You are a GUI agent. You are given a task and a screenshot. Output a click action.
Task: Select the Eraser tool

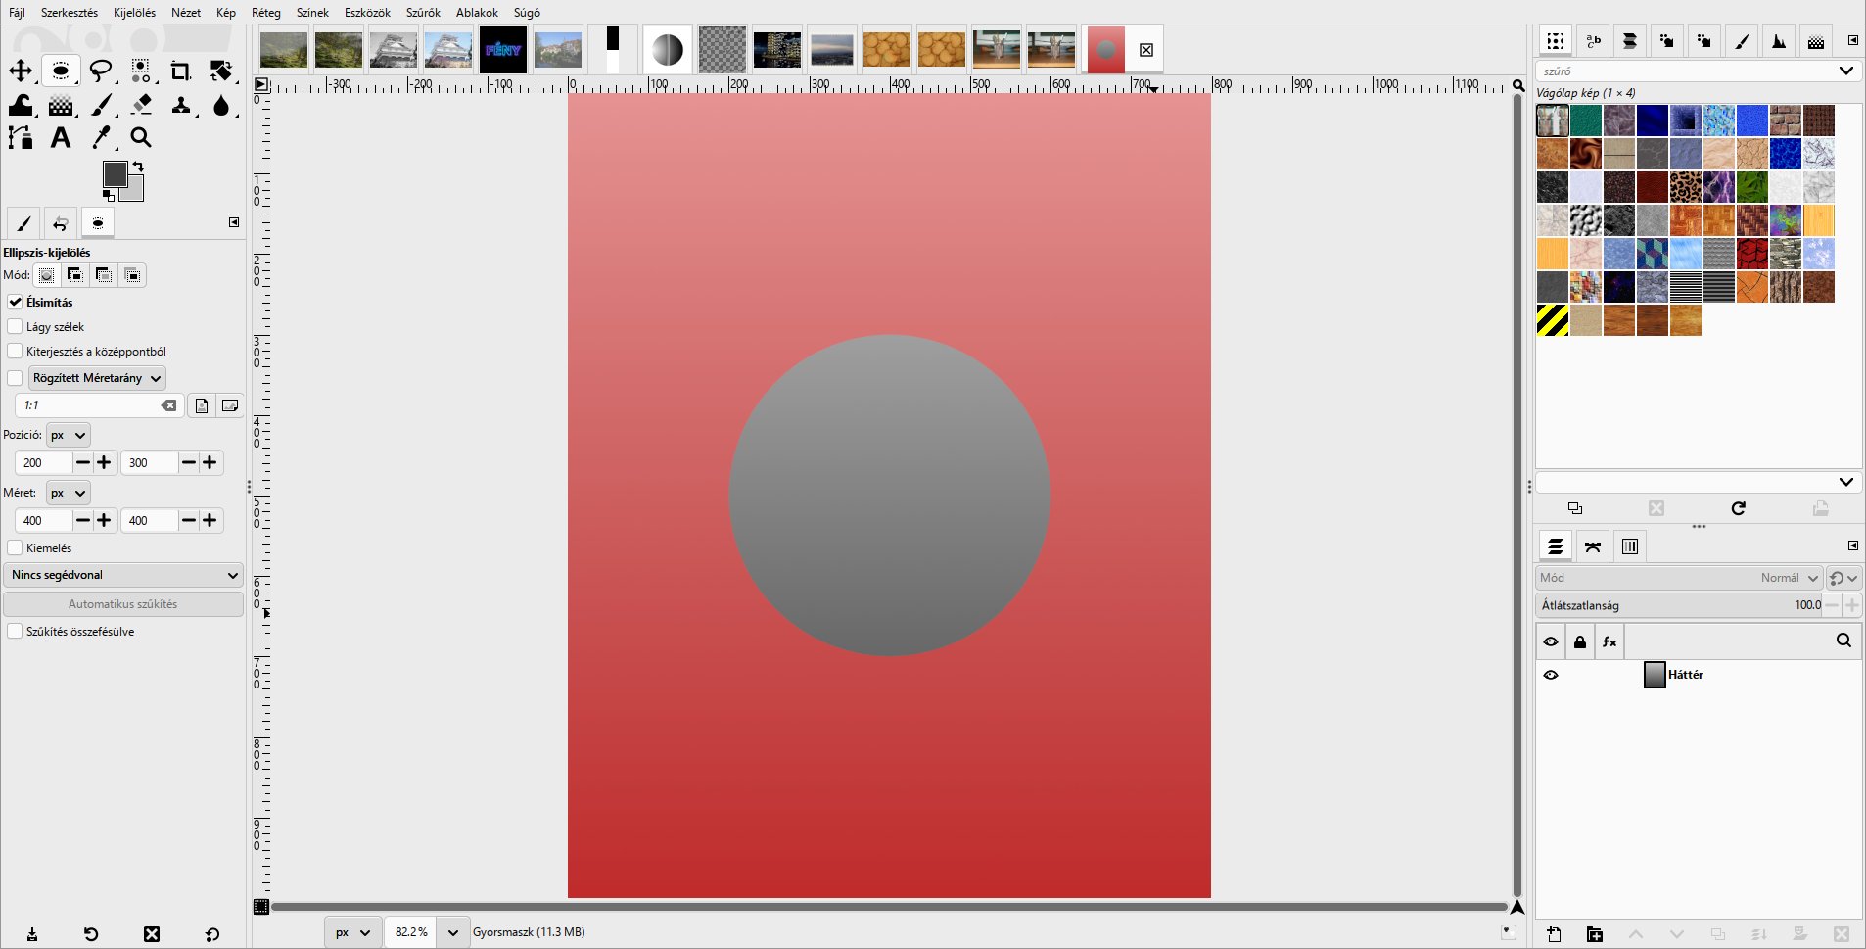(141, 105)
